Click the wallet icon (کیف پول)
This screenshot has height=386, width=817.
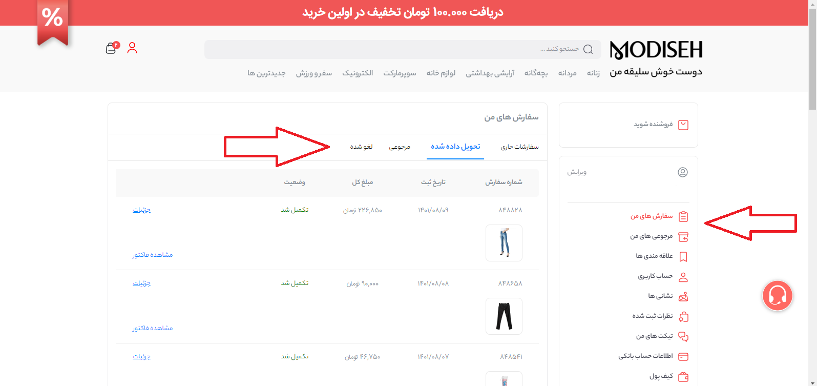click(683, 377)
